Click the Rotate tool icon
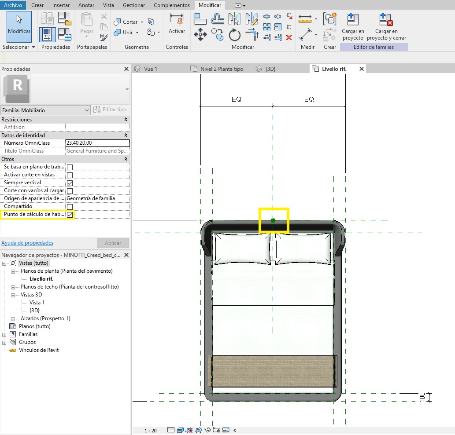The width and height of the screenshot is (455, 435). [x=235, y=35]
